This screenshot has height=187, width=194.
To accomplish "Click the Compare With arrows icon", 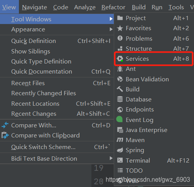I will [x=5, y=125].
